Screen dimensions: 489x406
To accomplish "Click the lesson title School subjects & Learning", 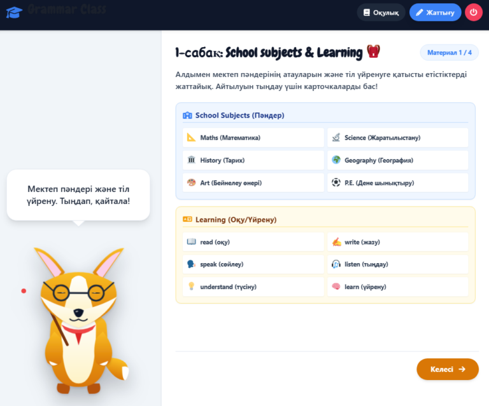I will (294, 53).
